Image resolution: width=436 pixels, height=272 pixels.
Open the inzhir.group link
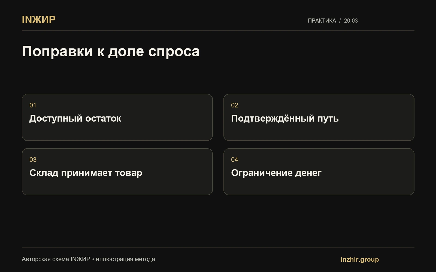point(360,259)
